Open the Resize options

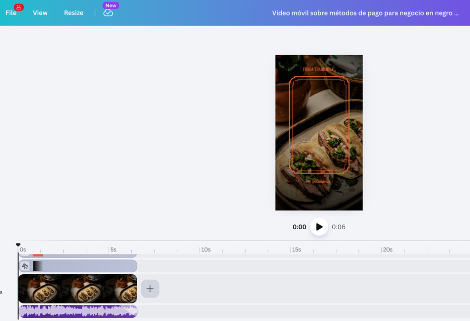click(x=73, y=13)
